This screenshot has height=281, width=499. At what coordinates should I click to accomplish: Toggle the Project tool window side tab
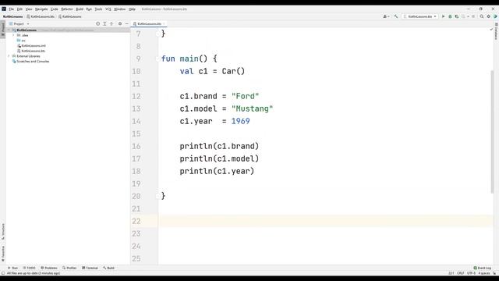3,30
